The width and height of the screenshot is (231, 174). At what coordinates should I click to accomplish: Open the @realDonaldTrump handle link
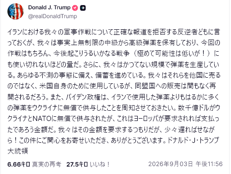pos(52,16)
